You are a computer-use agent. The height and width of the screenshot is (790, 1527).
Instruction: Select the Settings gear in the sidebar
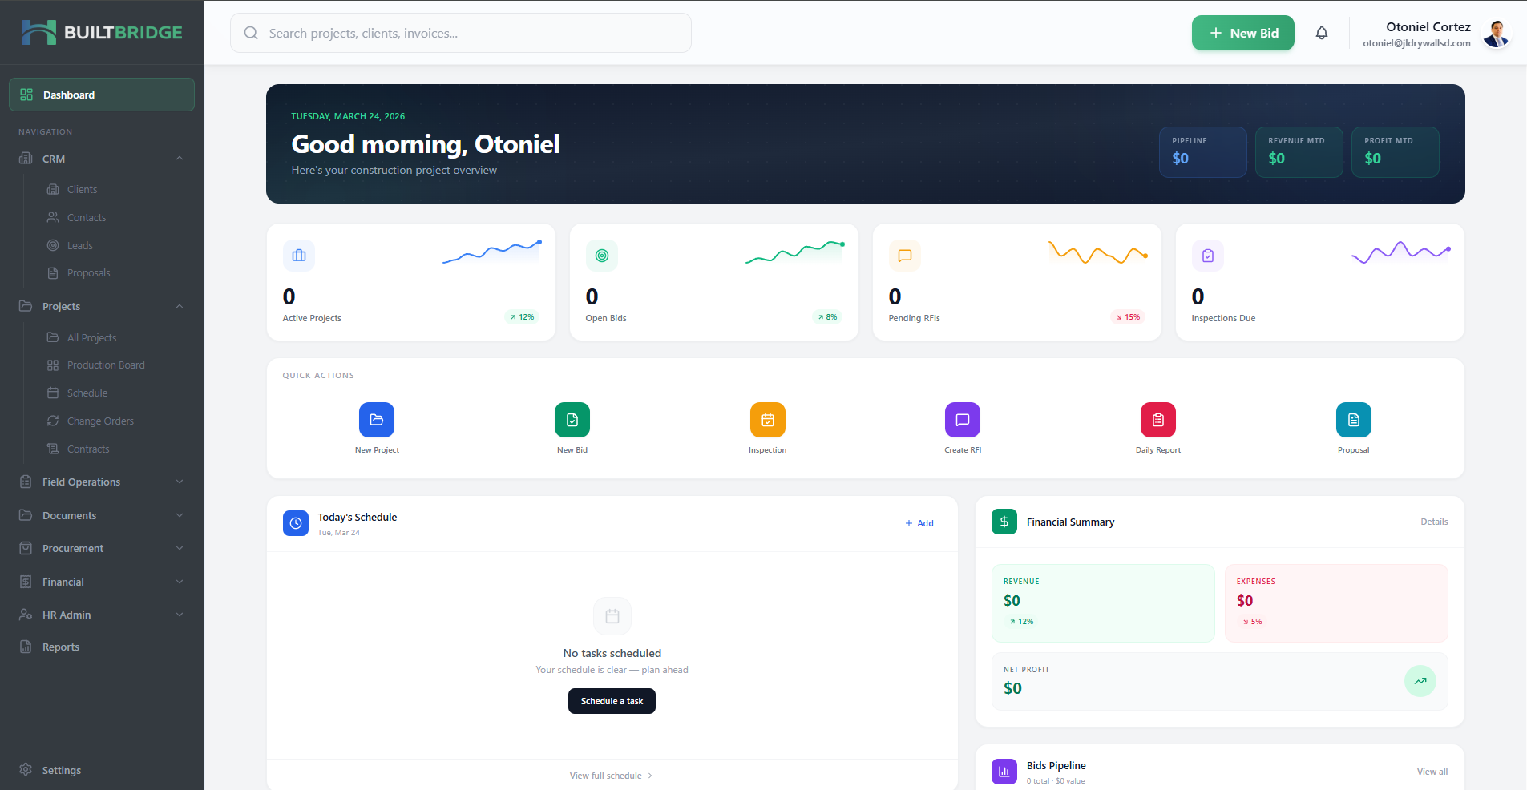[x=26, y=769]
